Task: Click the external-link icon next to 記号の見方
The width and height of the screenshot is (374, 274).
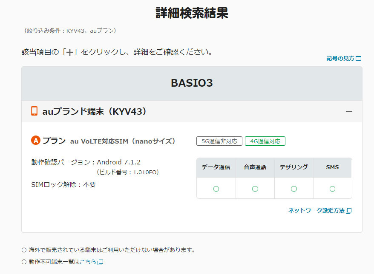Action: click(x=359, y=59)
